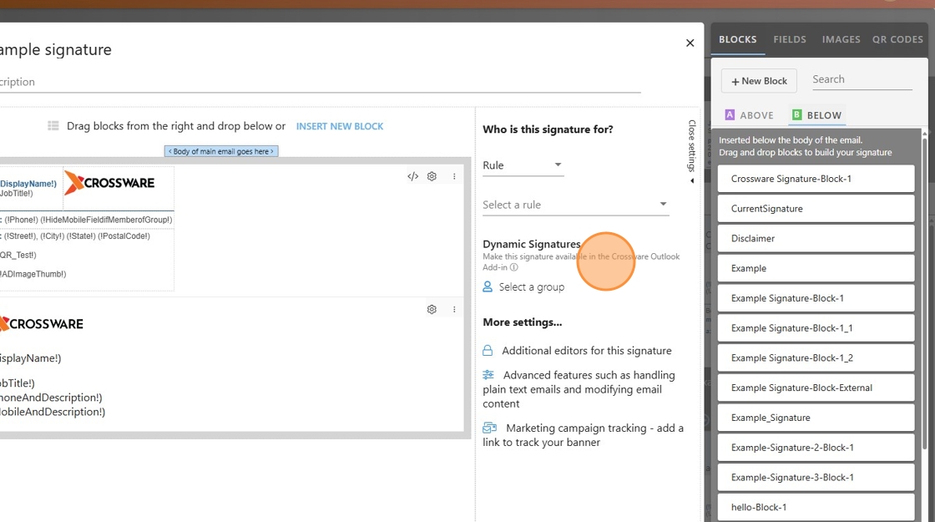
Task: Open the three-dot menu of second signature block
Action: coord(454,310)
